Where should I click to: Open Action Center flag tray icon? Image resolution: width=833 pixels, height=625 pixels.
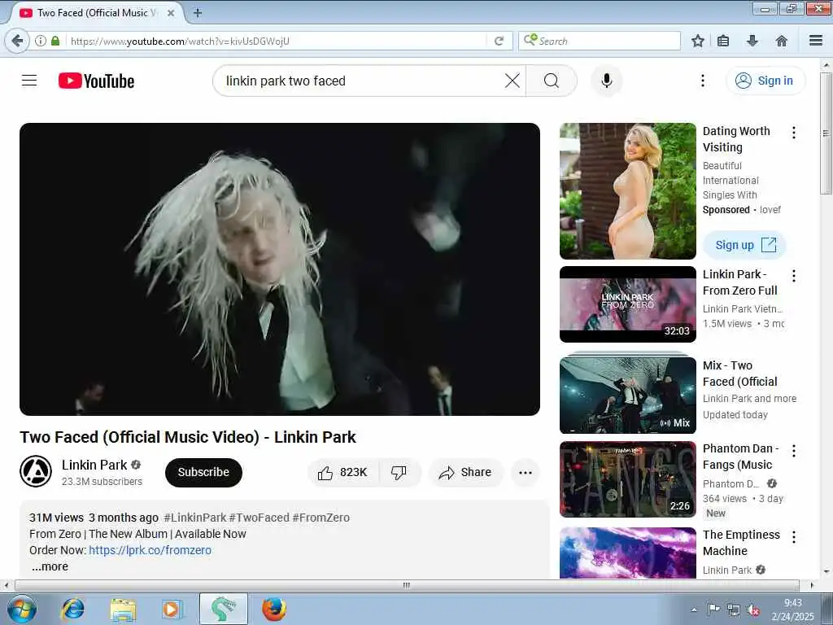coord(713,610)
